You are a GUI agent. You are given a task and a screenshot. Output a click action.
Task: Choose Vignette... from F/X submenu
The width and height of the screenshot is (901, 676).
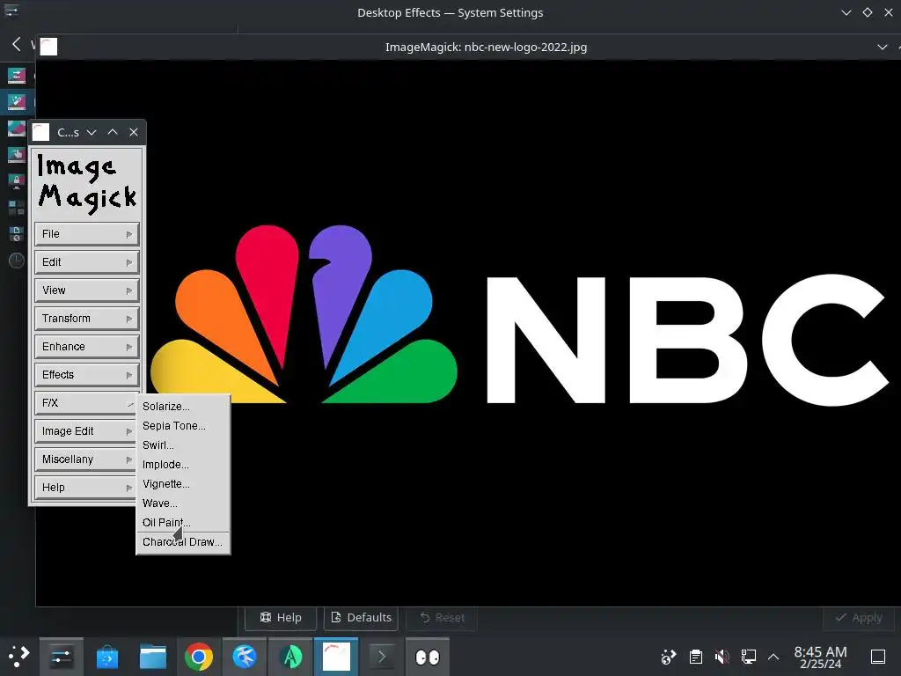[183, 484]
